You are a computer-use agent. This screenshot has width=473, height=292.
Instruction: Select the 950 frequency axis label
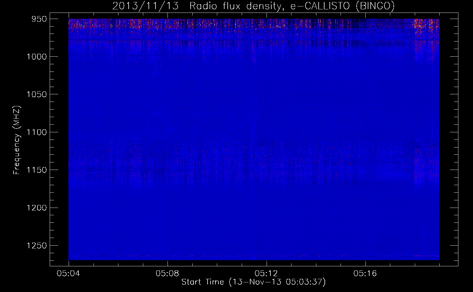[x=39, y=19]
